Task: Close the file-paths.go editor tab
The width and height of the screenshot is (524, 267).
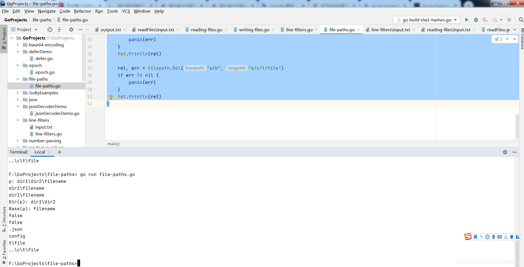Action: pyautogui.click(x=358, y=30)
